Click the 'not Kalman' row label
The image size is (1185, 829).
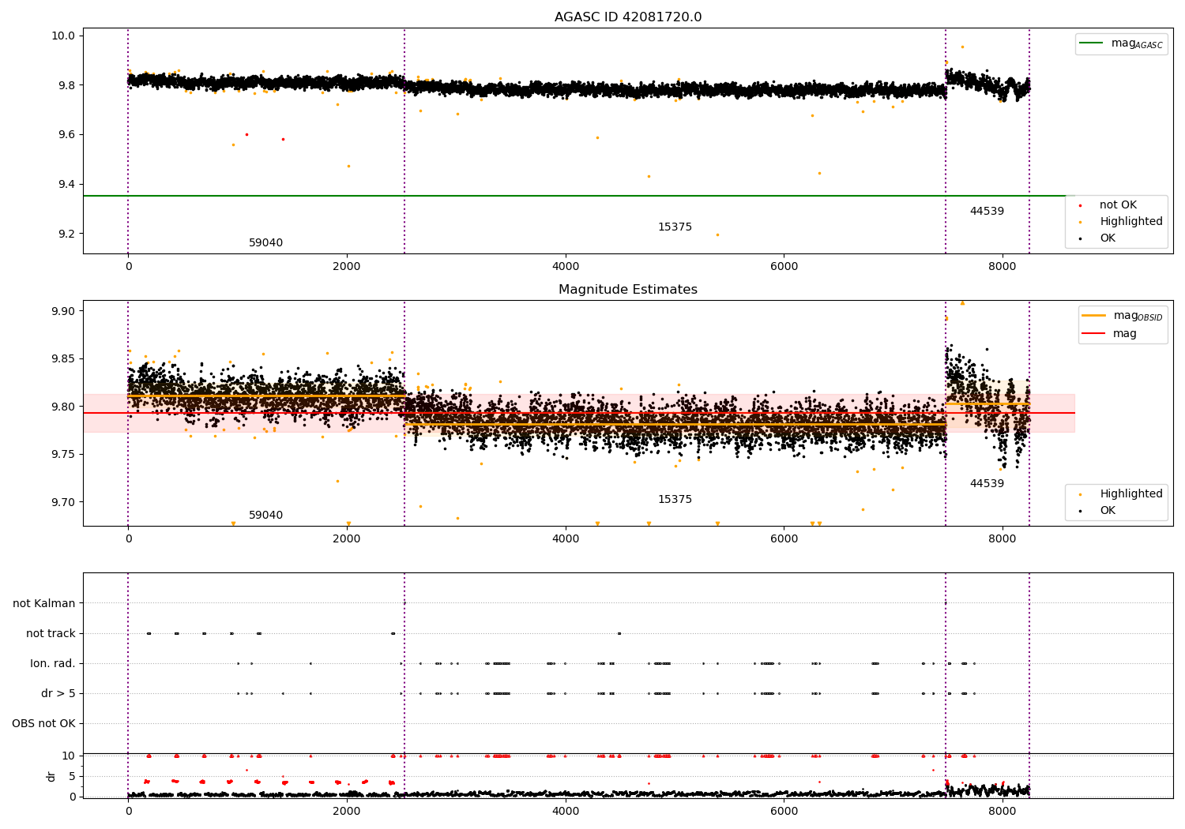pos(44,604)
